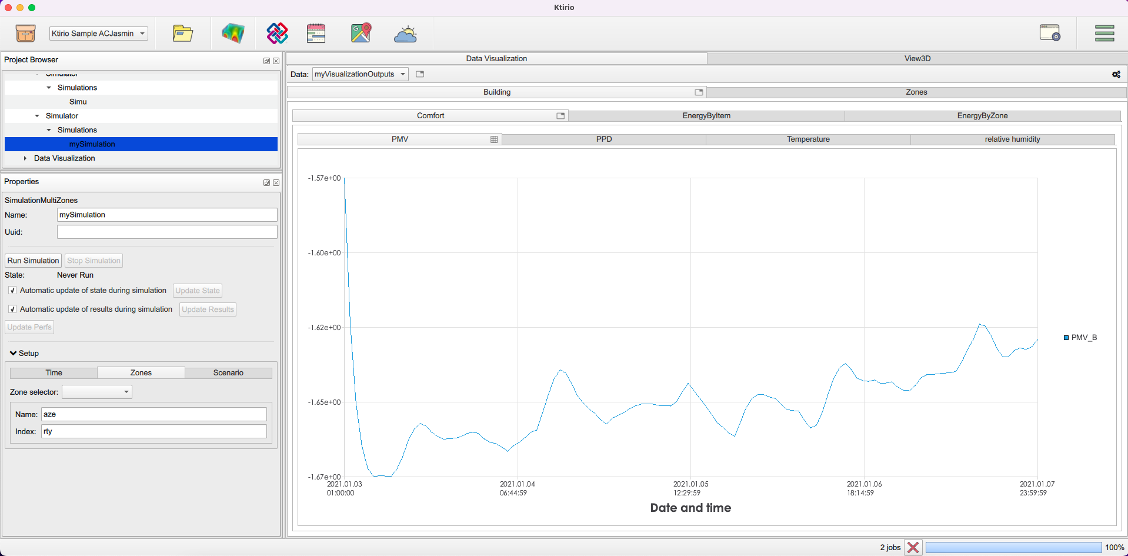Screen dimensions: 1128x556
Task: Click the green hamburger menu icon
Action: pyautogui.click(x=1104, y=34)
